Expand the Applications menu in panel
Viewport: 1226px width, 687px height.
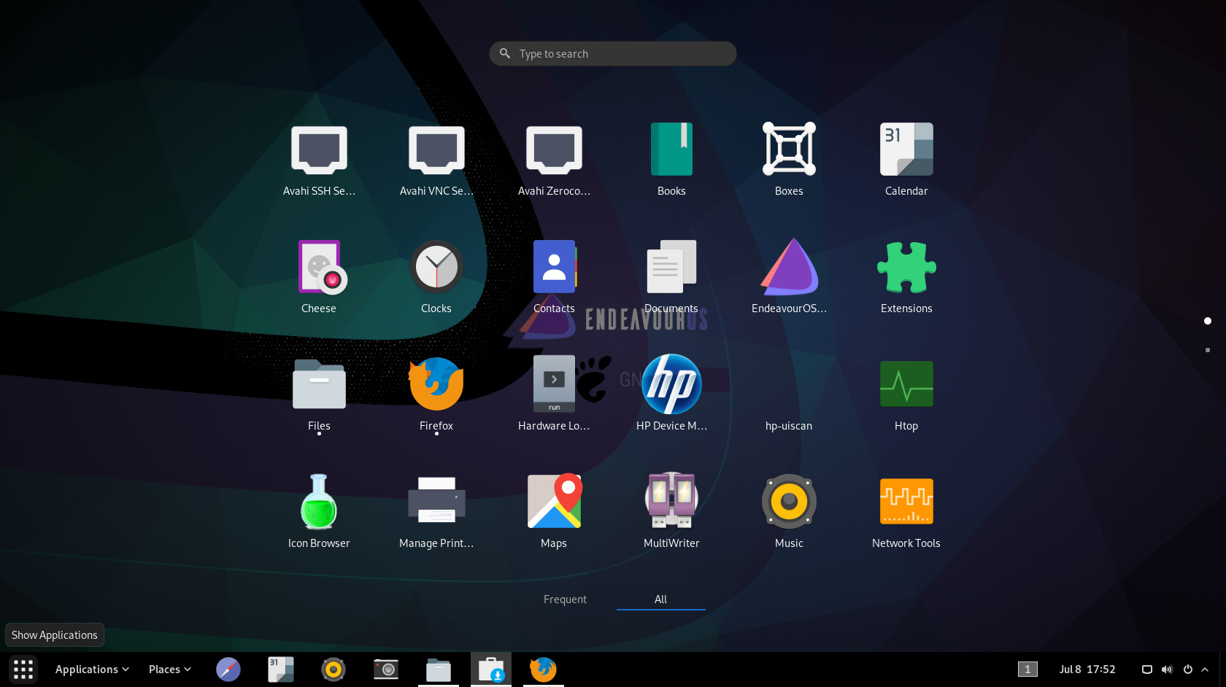(92, 669)
